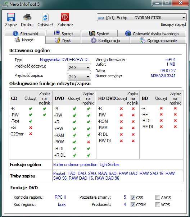
Task: Click the green check for CD -Text read
Action: point(31,121)
